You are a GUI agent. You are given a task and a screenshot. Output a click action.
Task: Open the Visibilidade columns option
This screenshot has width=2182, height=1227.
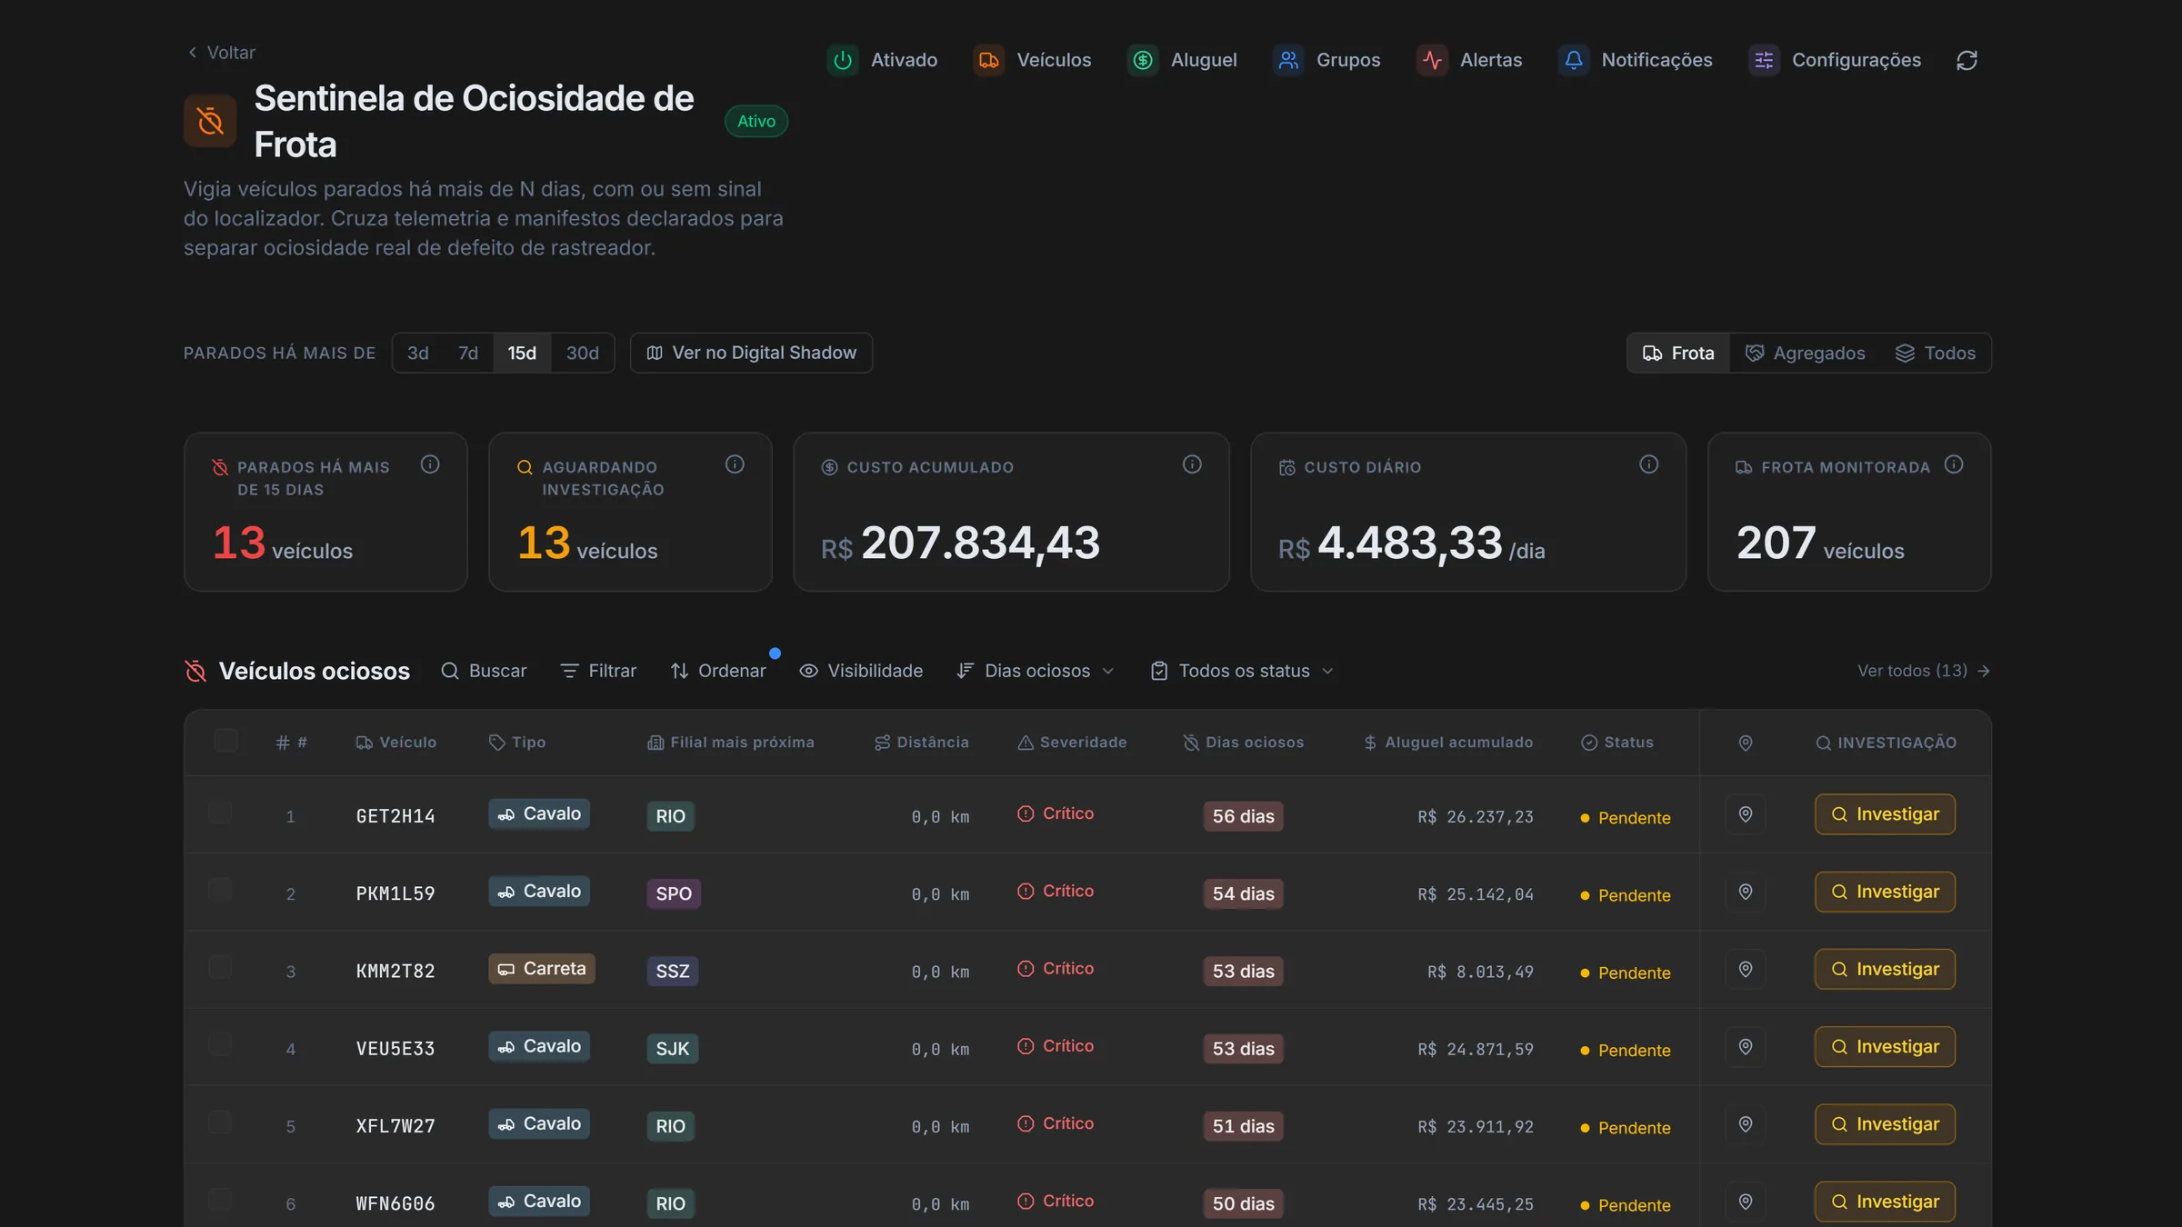point(861,671)
